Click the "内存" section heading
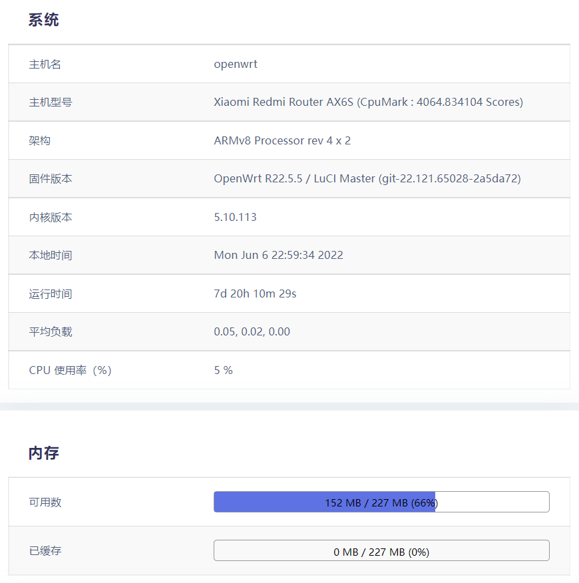This screenshot has width=579, height=583. tap(43, 453)
